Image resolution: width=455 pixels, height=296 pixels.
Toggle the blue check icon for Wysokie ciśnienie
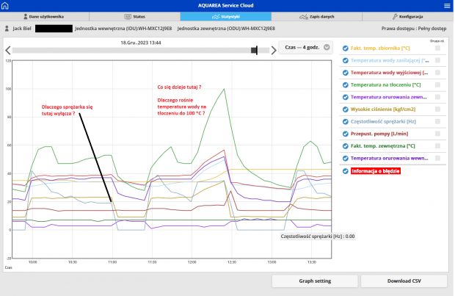[346, 109]
